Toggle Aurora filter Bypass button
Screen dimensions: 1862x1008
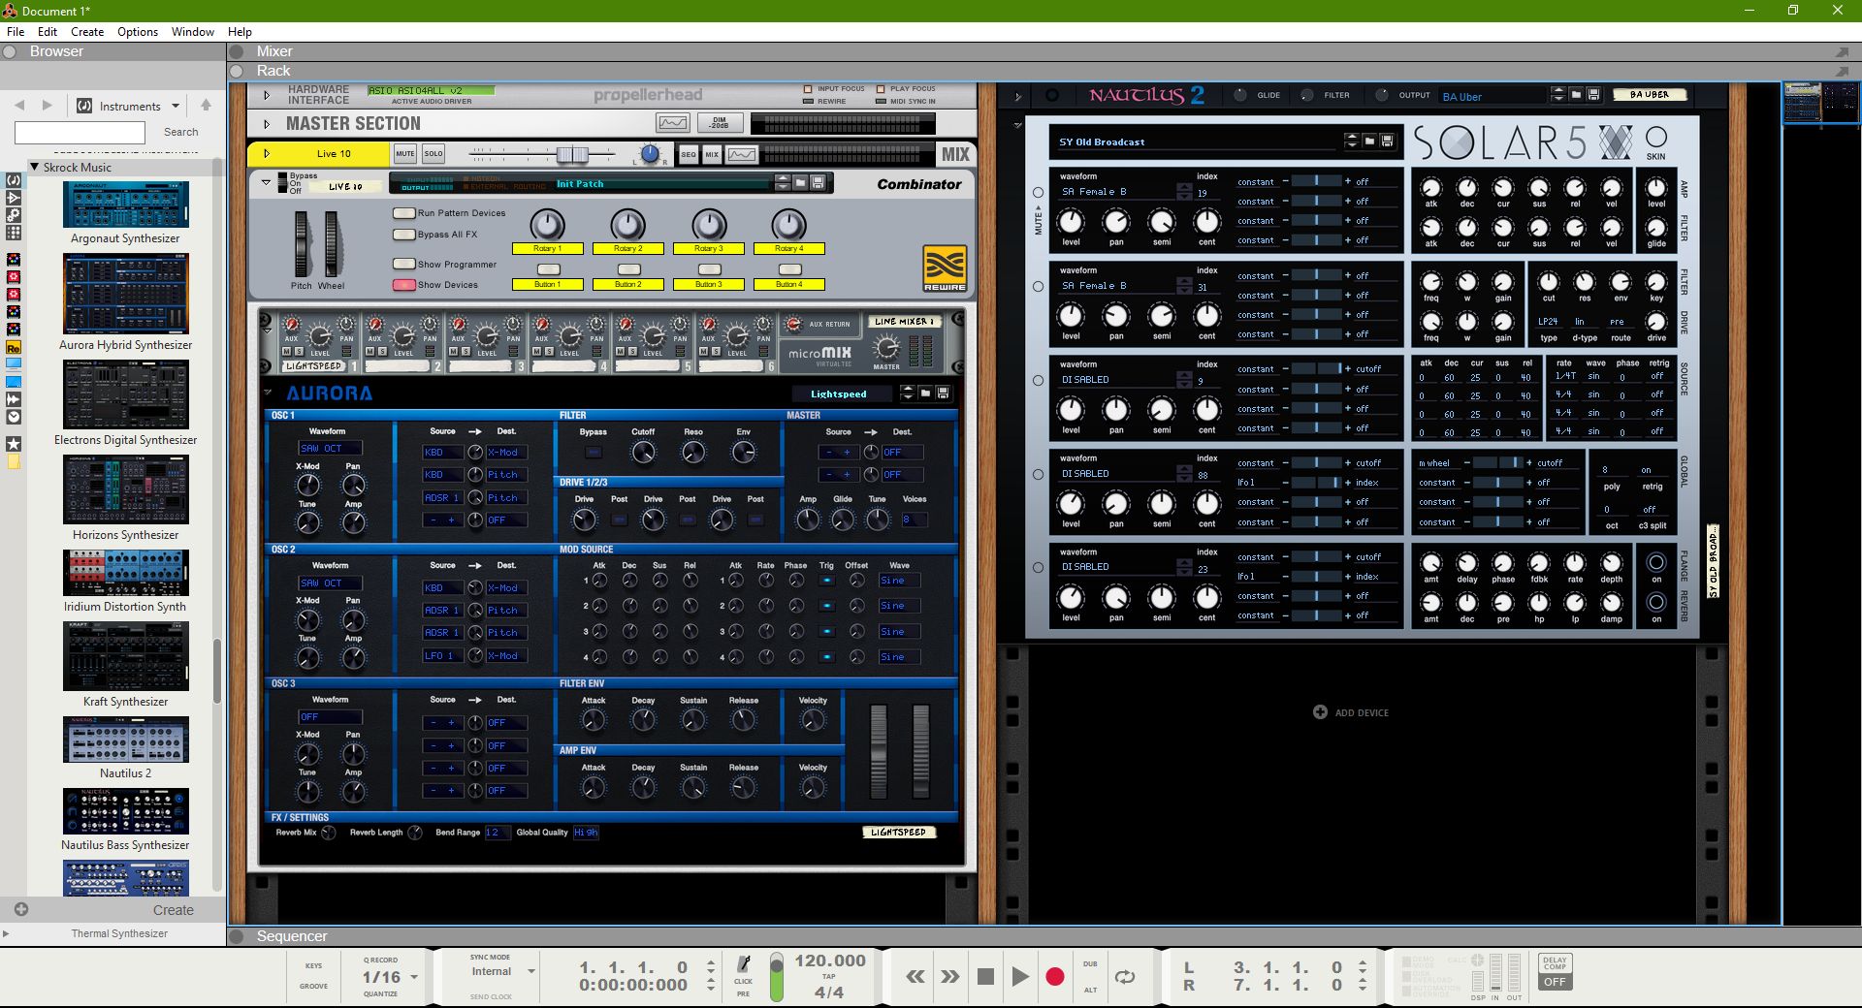click(594, 452)
